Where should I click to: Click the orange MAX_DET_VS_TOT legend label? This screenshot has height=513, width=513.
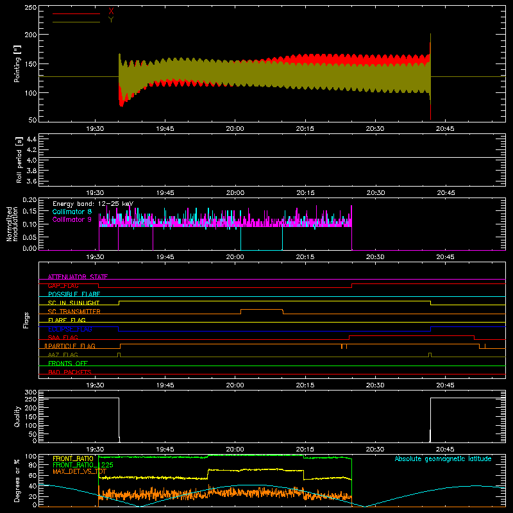coord(80,471)
